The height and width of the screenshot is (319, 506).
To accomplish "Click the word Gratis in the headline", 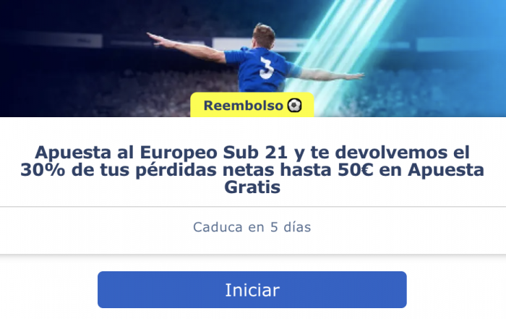I will (252, 187).
